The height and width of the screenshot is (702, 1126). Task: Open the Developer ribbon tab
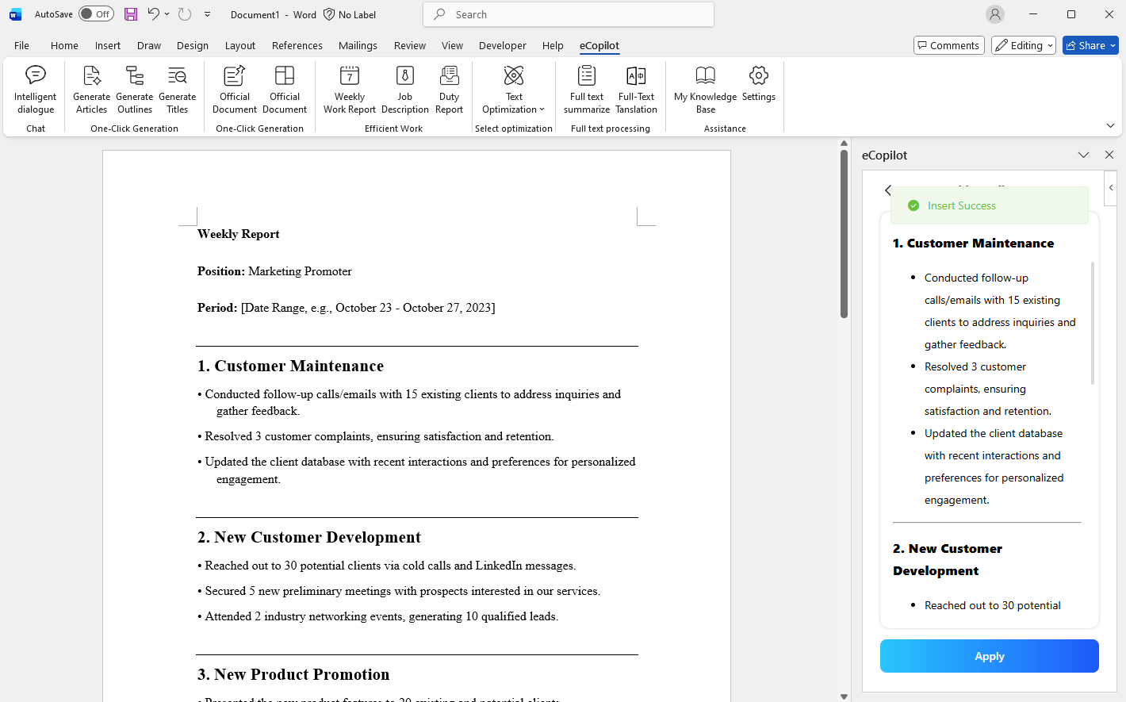click(x=502, y=46)
